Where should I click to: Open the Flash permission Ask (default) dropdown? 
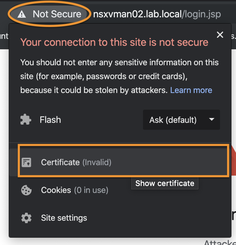coord(181,120)
